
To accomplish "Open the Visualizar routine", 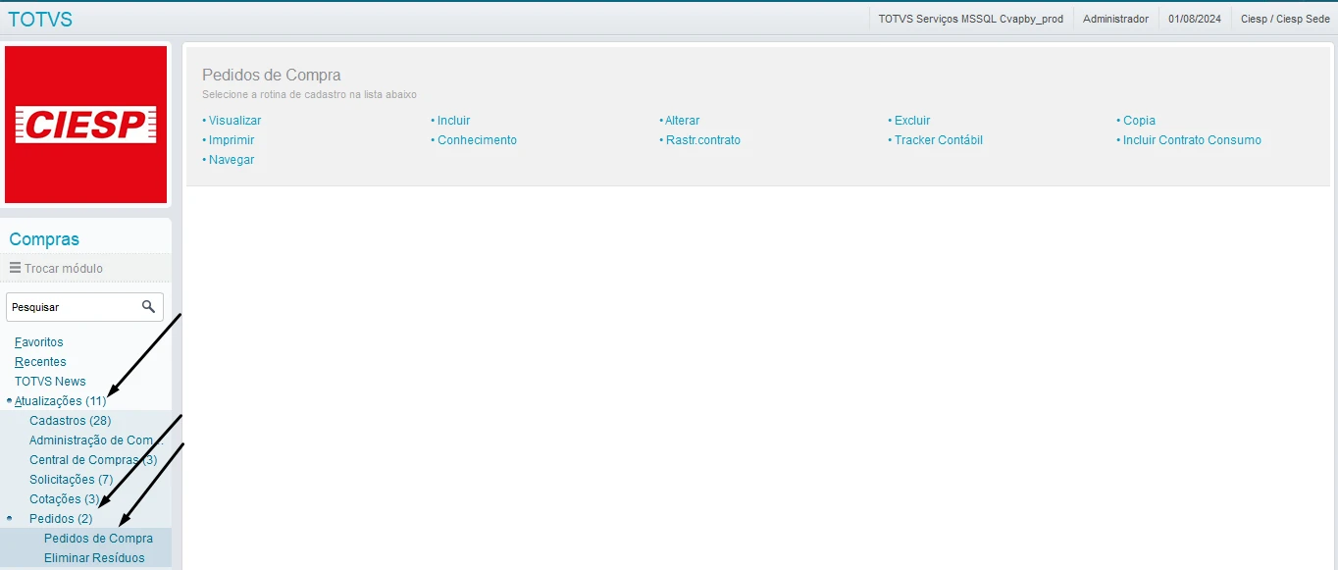I will point(234,121).
